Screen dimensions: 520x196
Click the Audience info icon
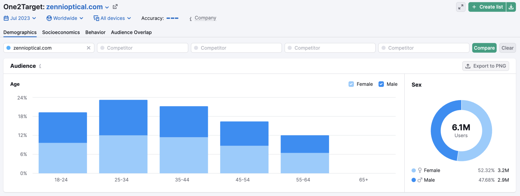click(x=40, y=66)
